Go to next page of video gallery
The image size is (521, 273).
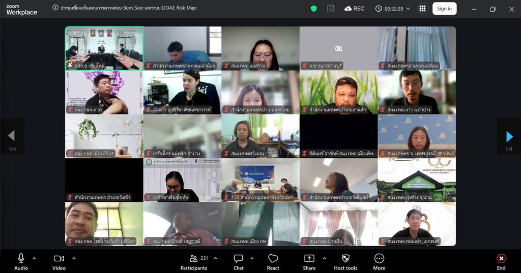(509, 136)
